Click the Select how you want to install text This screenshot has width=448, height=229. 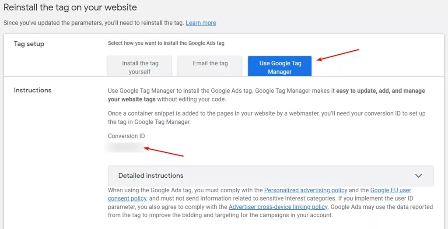pyautogui.click(x=166, y=43)
